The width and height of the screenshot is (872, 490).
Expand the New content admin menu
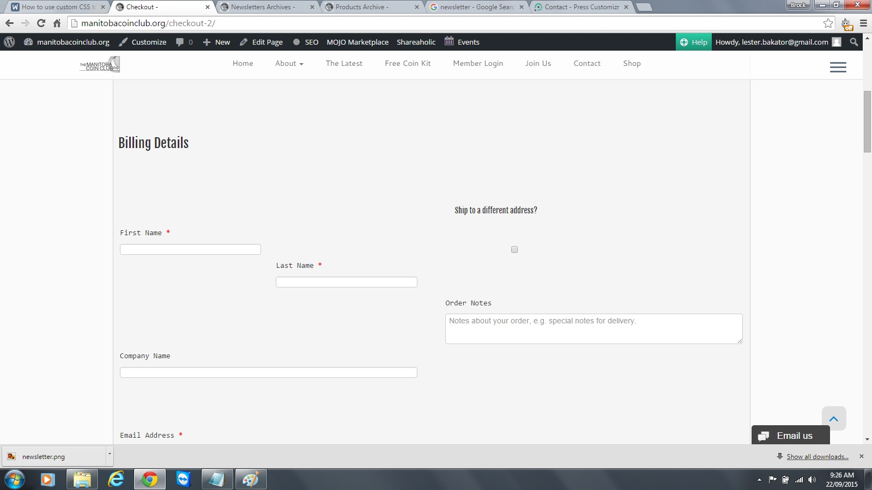pos(216,42)
